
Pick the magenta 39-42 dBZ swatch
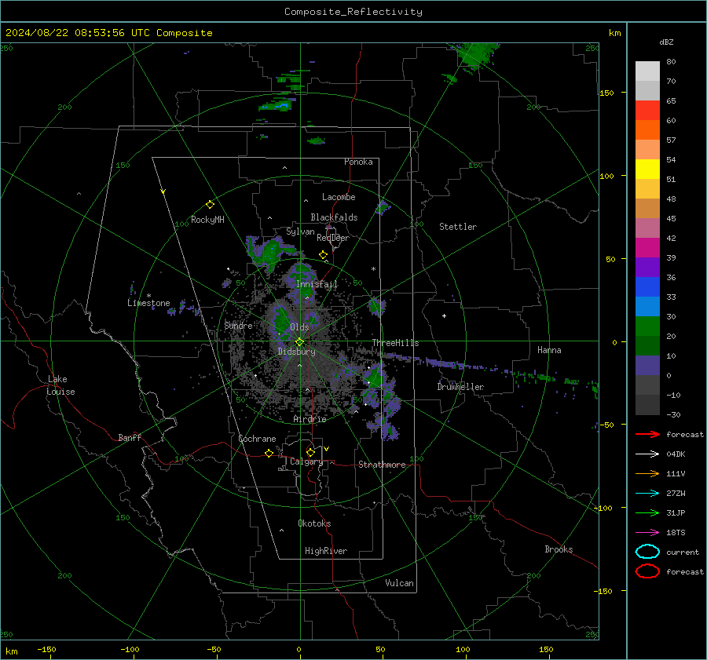647,248
